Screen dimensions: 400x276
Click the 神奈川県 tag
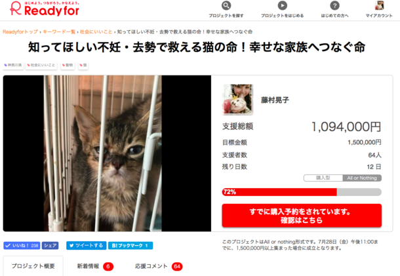[13, 66]
